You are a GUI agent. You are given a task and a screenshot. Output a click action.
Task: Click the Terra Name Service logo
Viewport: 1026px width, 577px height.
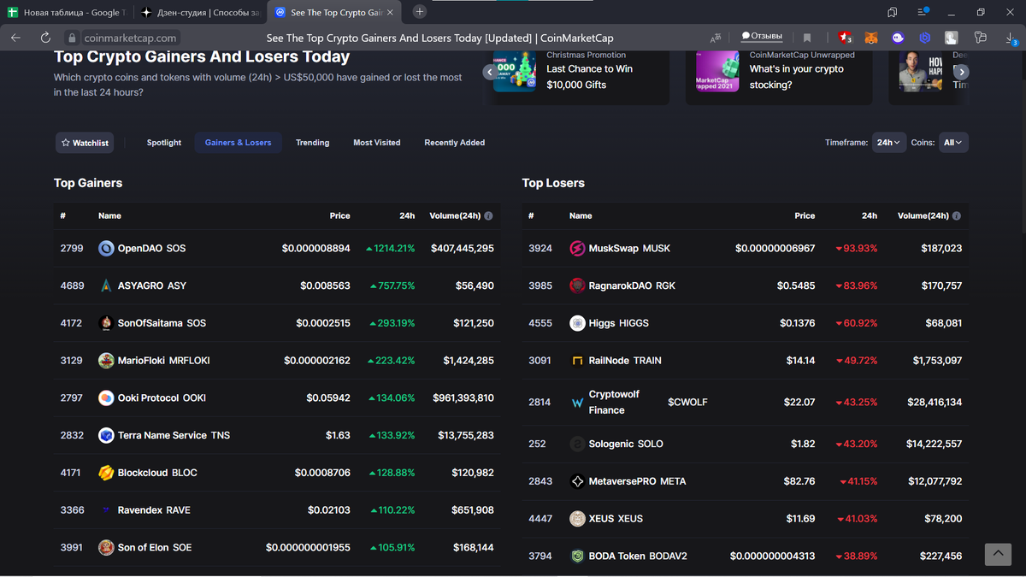coord(106,435)
